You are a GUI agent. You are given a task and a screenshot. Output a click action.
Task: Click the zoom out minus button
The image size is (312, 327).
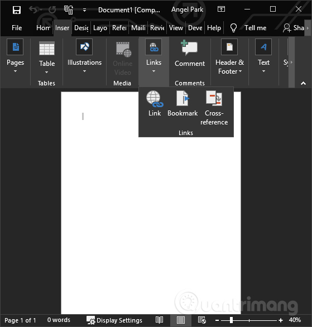point(217,320)
